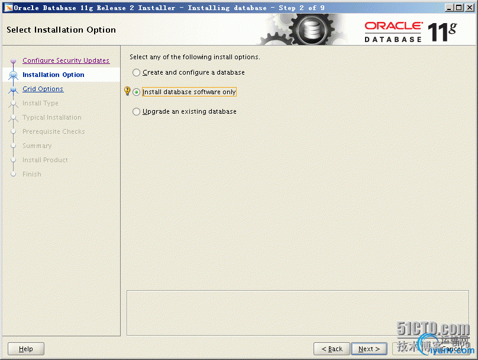Image resolution: width=478 pixels, height=360 pixels.
Task: Click the Back button
Action: coord(332,349)
